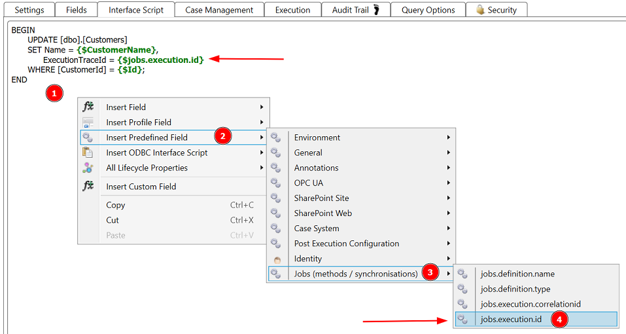Click the icon beside All Lifecycle Properties
This screenshot has width=626, height=334.
[x=88, y=168]
